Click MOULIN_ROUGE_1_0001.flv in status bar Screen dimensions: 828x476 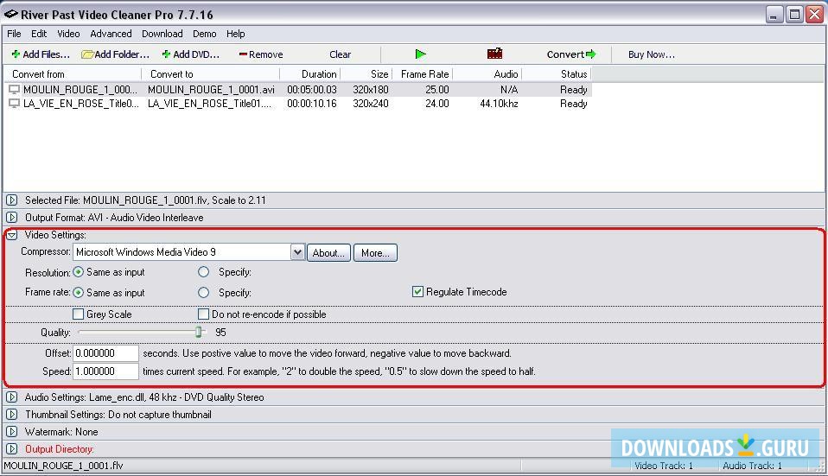(x=63, y=466)
